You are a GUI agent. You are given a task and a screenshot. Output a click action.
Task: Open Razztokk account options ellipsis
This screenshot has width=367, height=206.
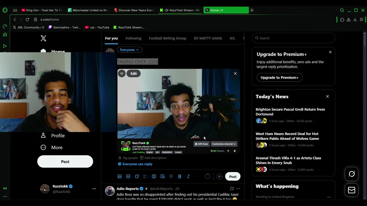pyautogui.click(x=94, y=189)
